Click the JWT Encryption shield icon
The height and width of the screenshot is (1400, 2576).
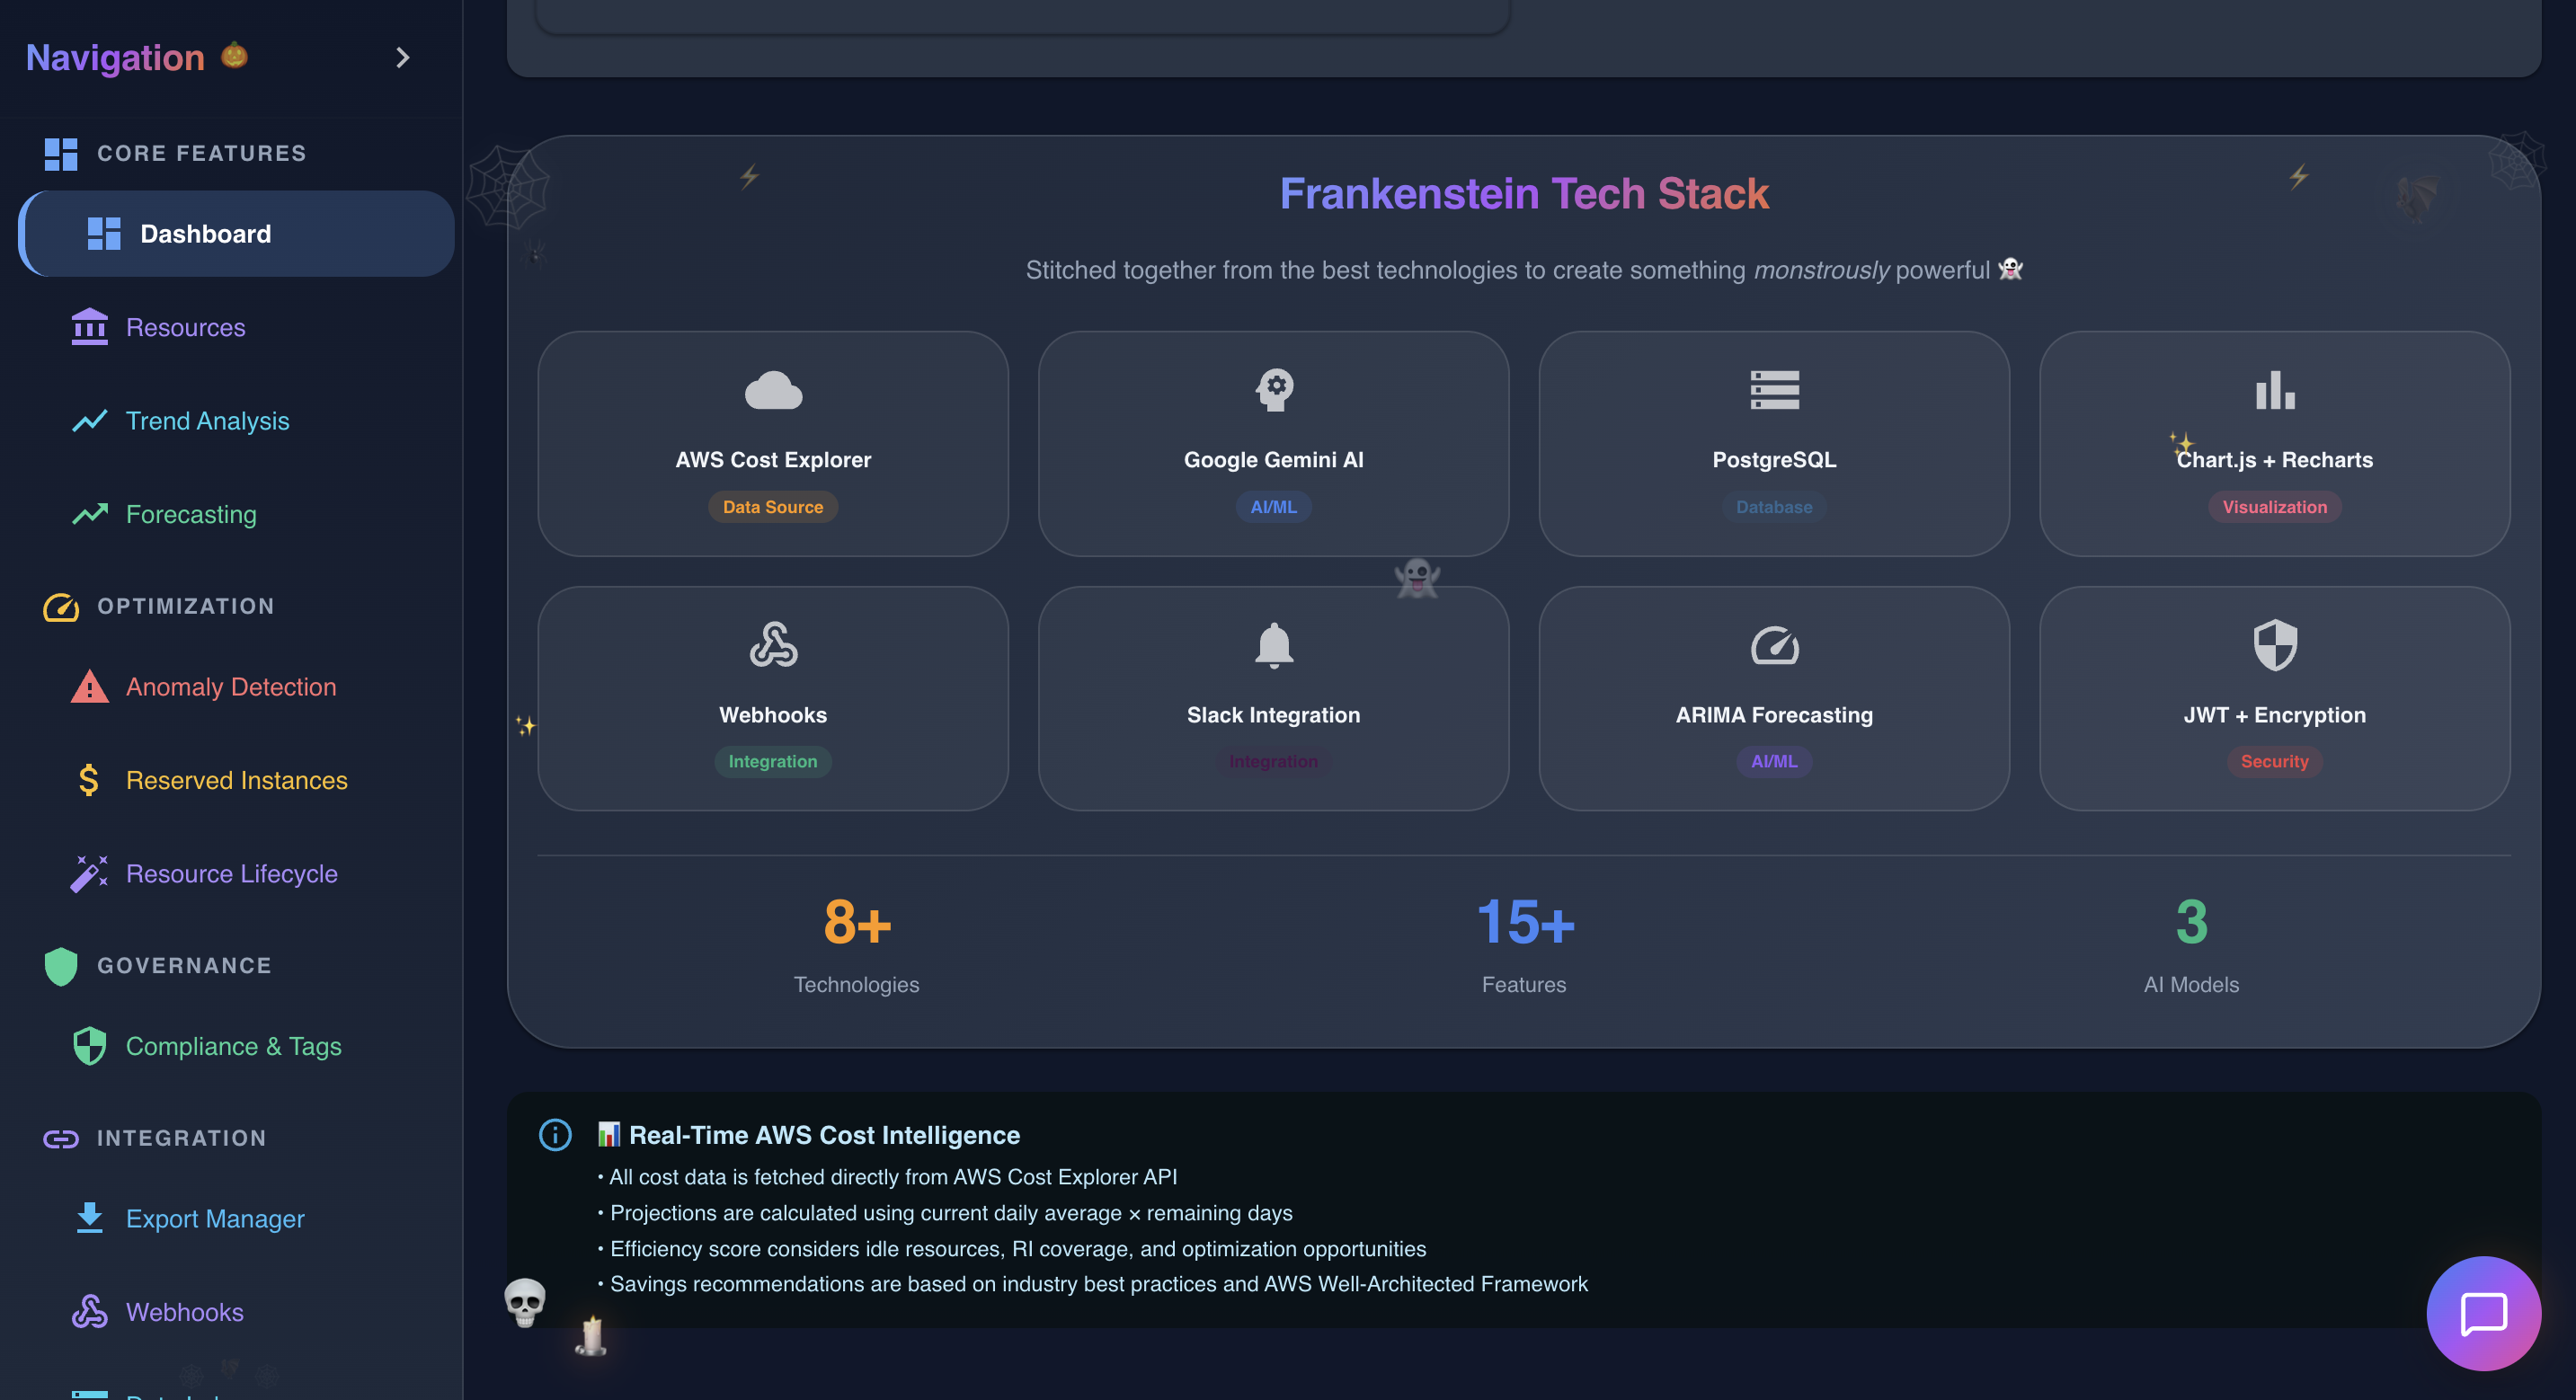2274,645
